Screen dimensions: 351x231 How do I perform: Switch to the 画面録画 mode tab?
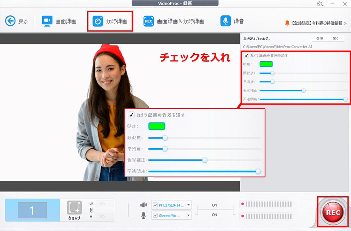(x=59, y=21)
